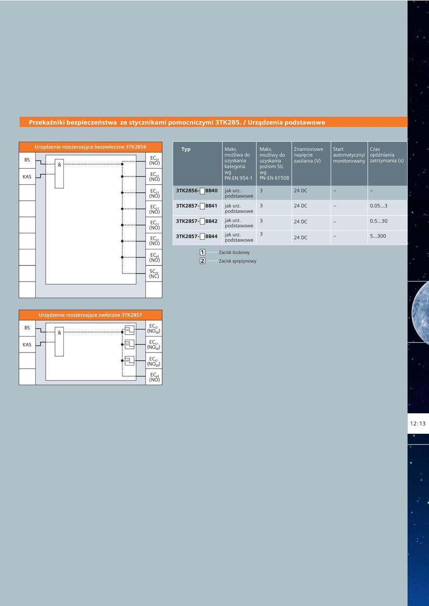The height and width of the screenshot is (606, 429).
Task: Click the empty terminal box in 3TK2857-BB44
Action: click(x=202, y=237)
